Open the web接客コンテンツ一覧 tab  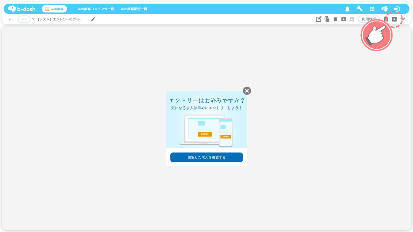pyautogui.click(x=96, y=9)
